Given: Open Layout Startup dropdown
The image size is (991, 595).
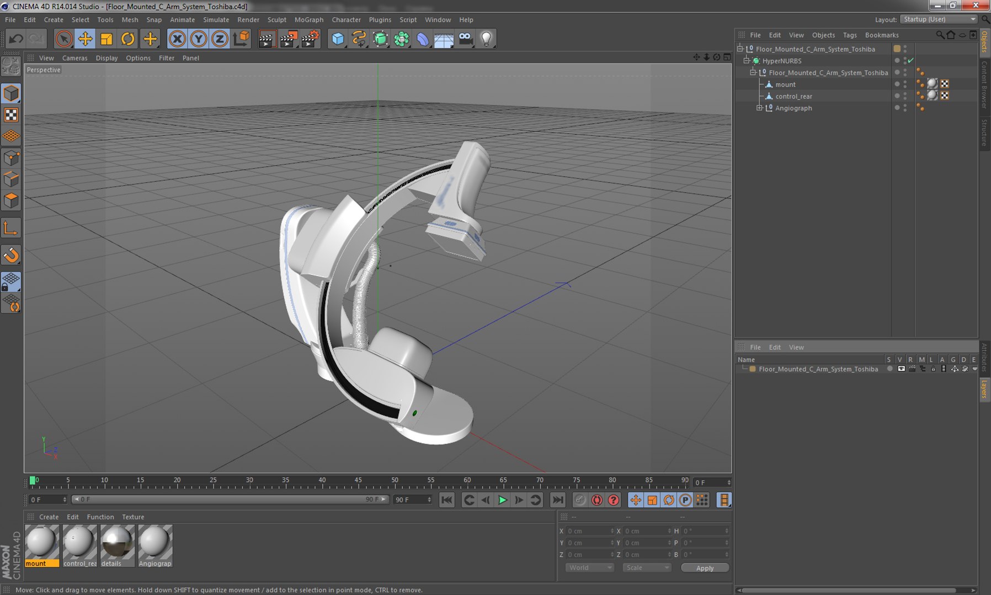Looking at the screenshot, I should pyautogui.click(x=939, y=19).
